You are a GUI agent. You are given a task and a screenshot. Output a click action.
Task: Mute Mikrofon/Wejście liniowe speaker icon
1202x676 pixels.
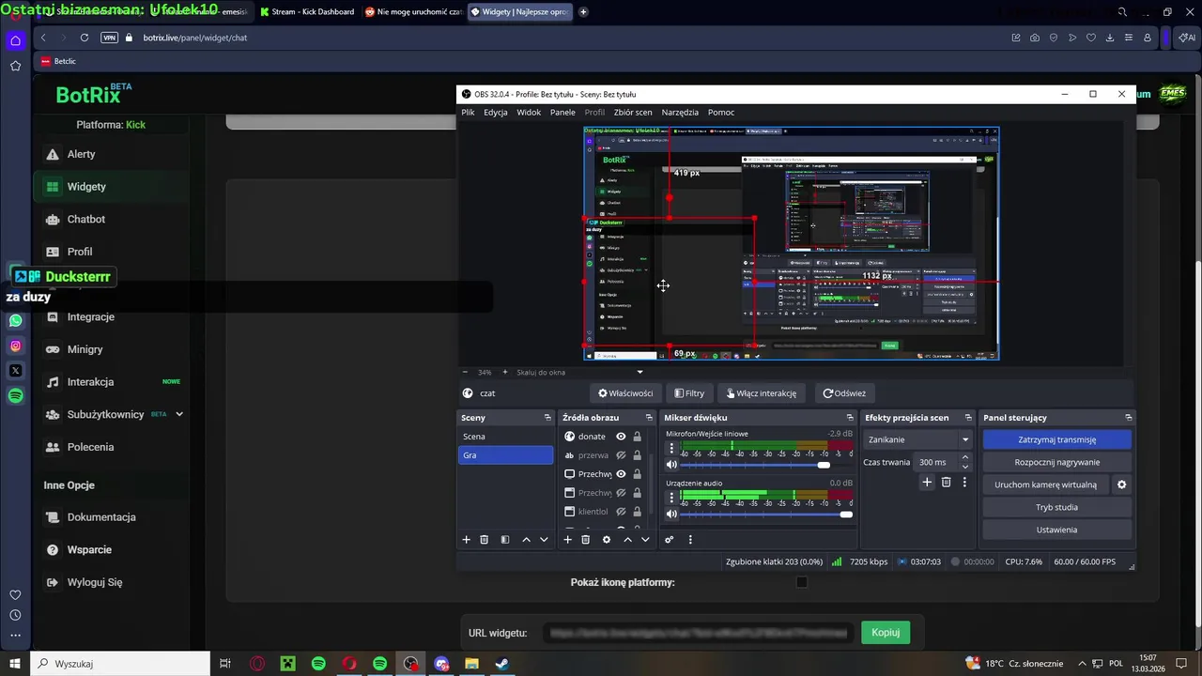click(x=671, y=465)
